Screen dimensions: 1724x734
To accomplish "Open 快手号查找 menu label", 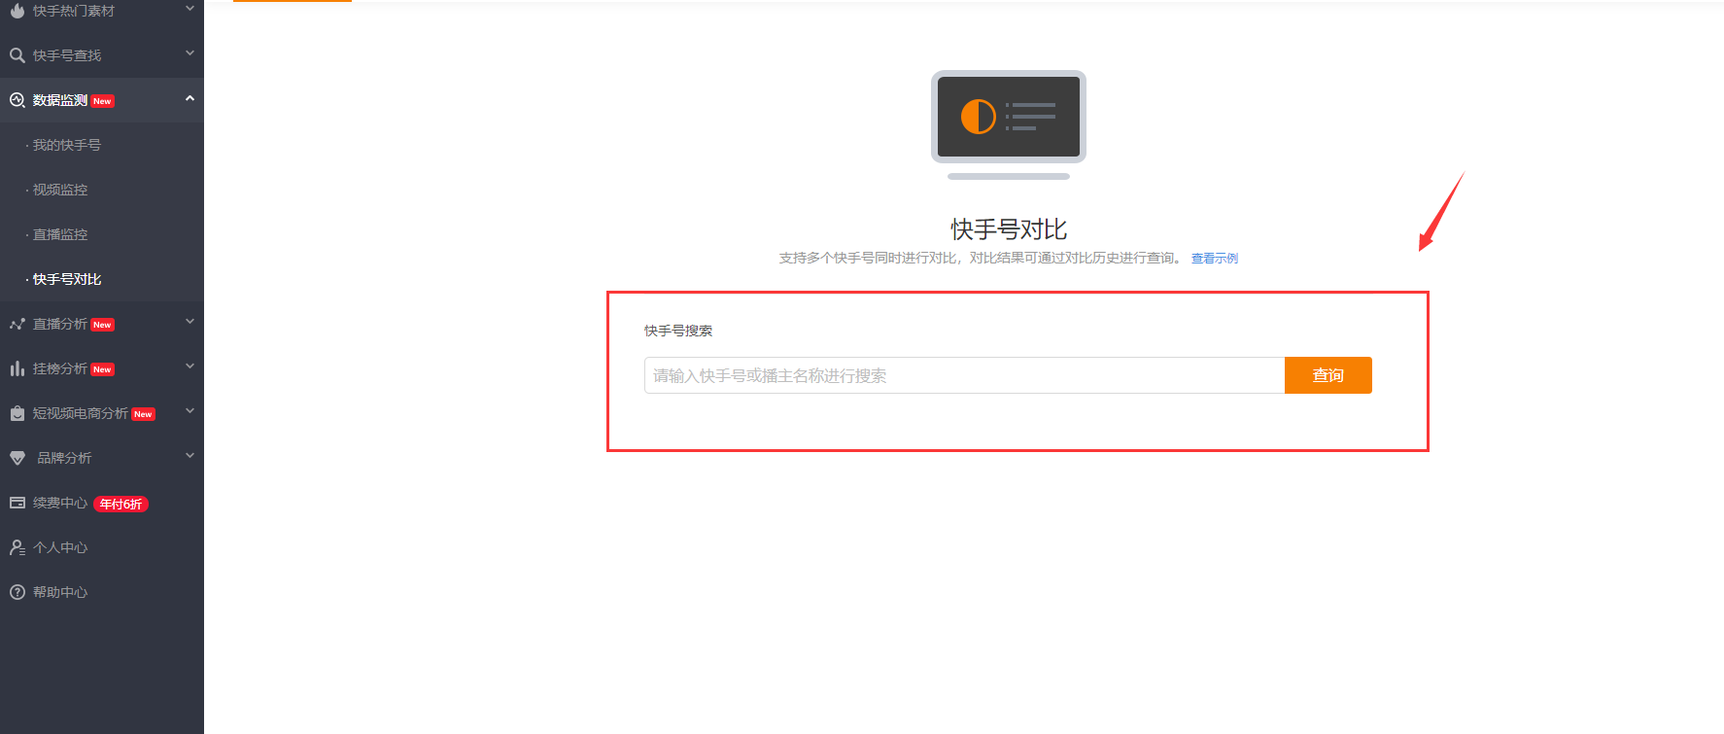I will coord(67,55).
